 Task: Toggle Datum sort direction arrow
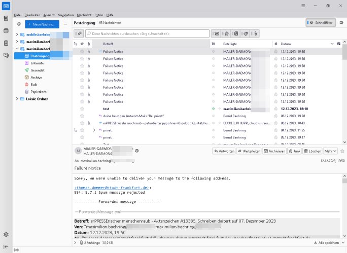[x=332, y=44]
